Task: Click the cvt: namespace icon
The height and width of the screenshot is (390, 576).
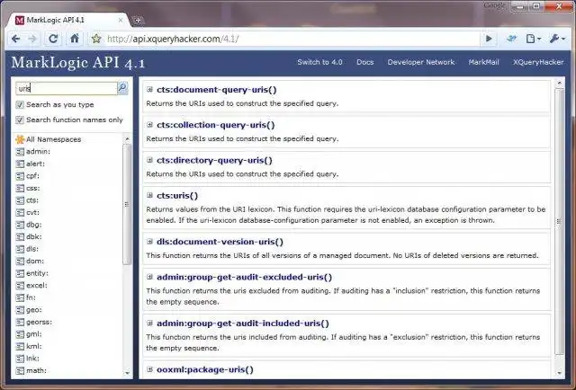Action: pos(20,212)
